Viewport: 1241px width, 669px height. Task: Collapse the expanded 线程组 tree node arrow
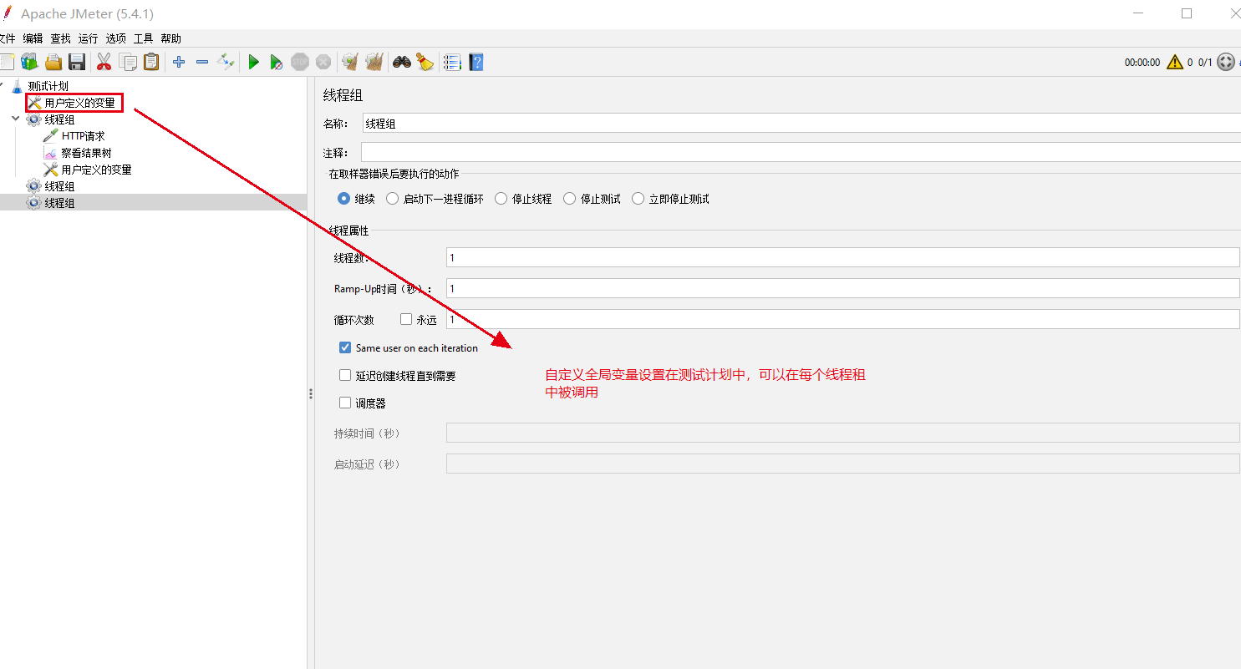15,119
